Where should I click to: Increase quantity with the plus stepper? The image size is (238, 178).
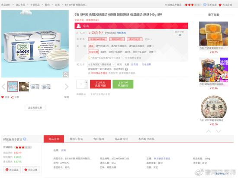(x=87, y=82)
